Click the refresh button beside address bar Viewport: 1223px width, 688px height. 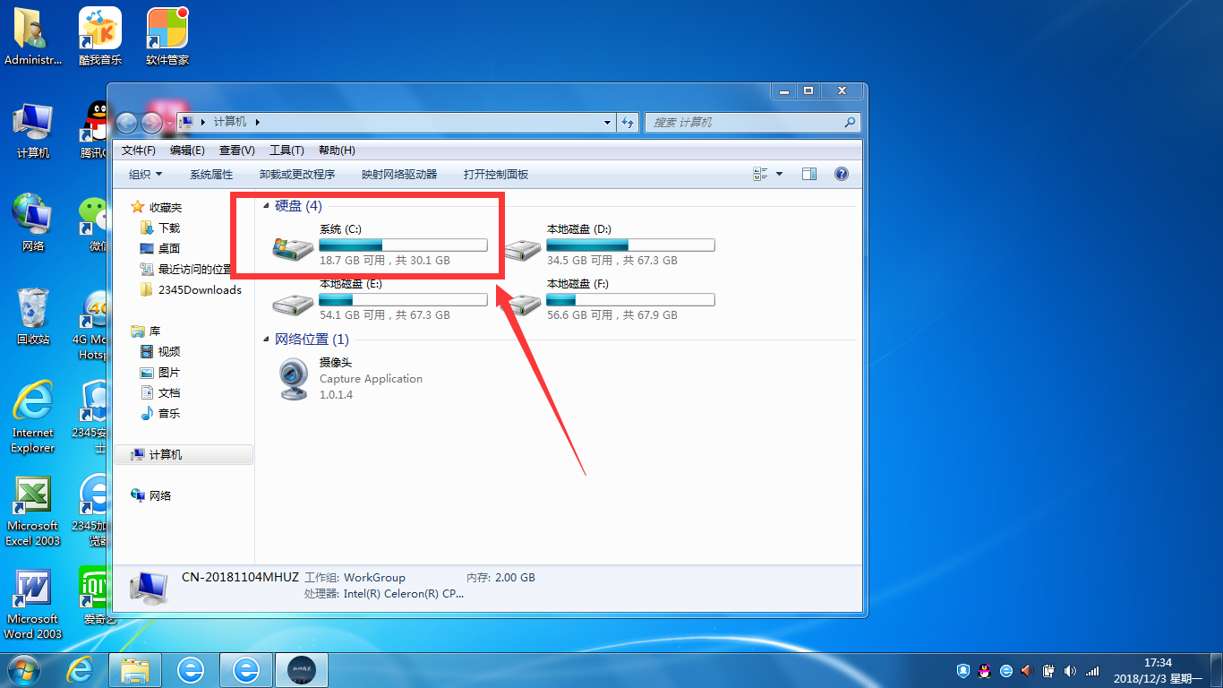pos(628,123)
